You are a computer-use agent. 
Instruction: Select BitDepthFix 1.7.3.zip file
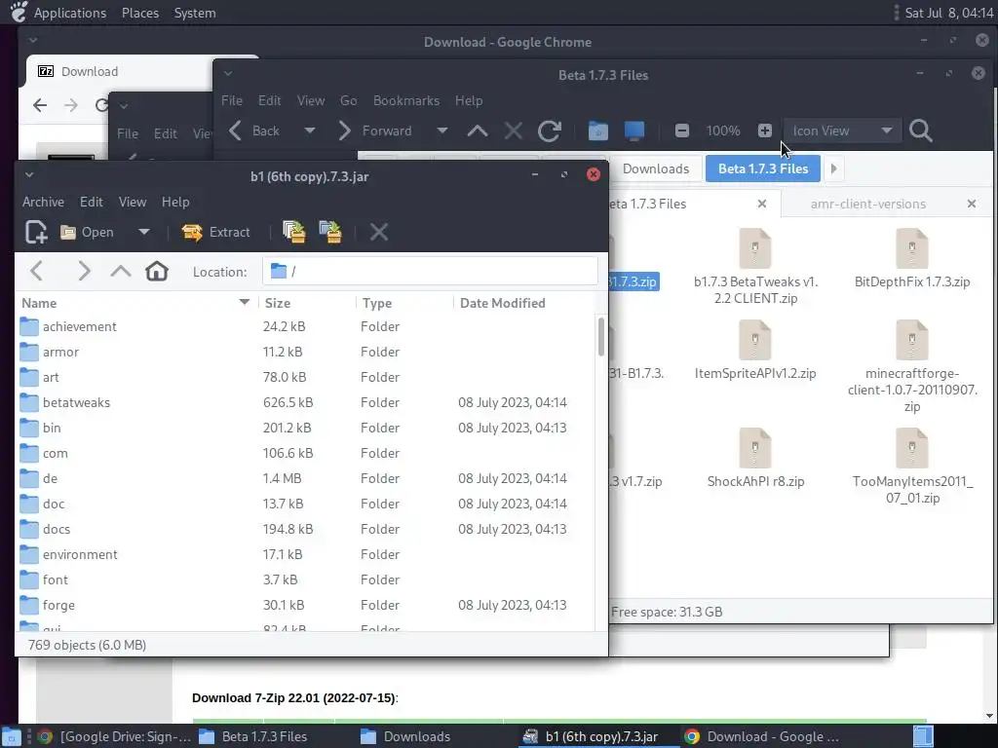(912, 259)
